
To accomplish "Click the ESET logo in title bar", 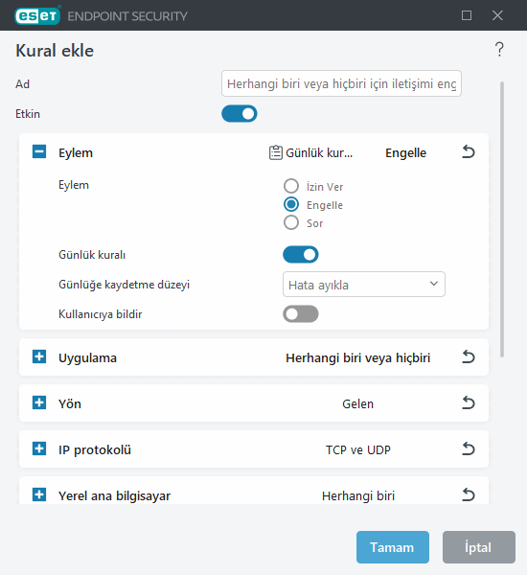I will coord(37,15).
